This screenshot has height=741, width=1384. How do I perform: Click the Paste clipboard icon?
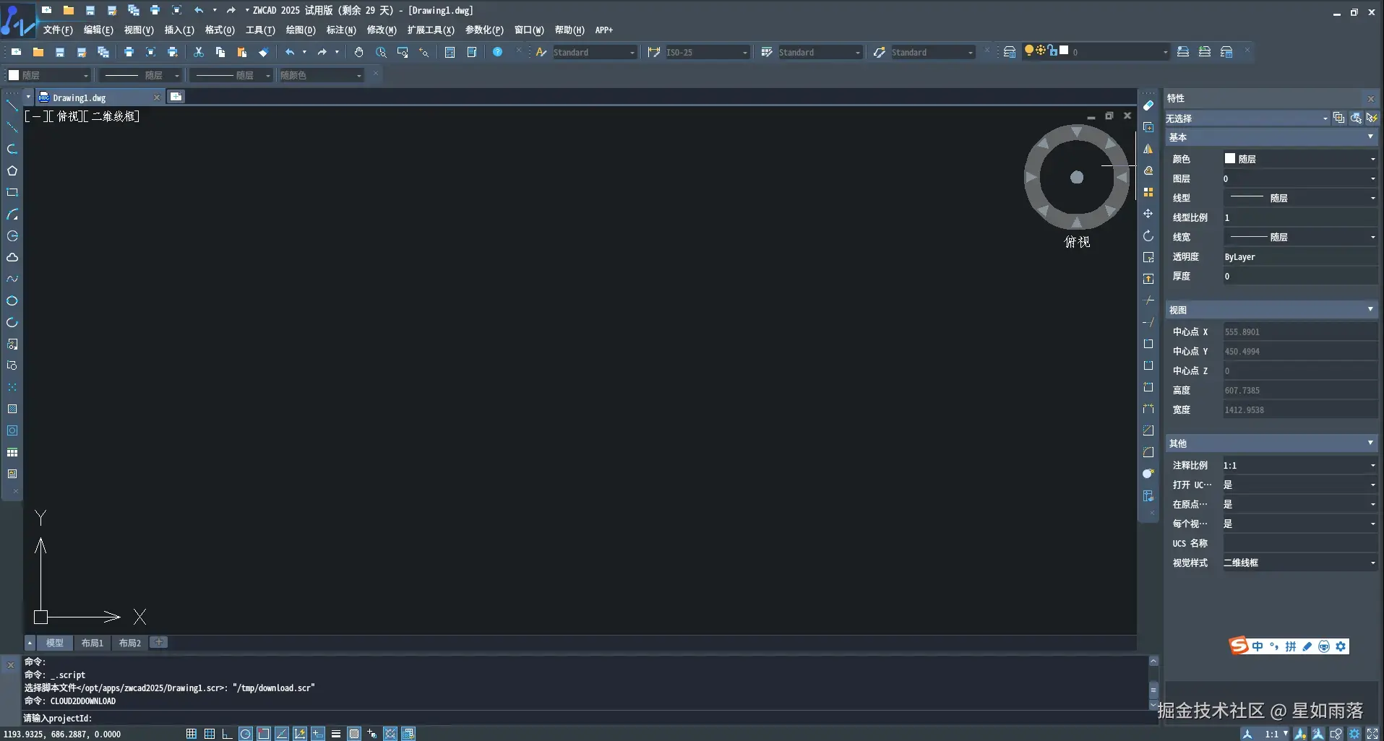point(242,52)
